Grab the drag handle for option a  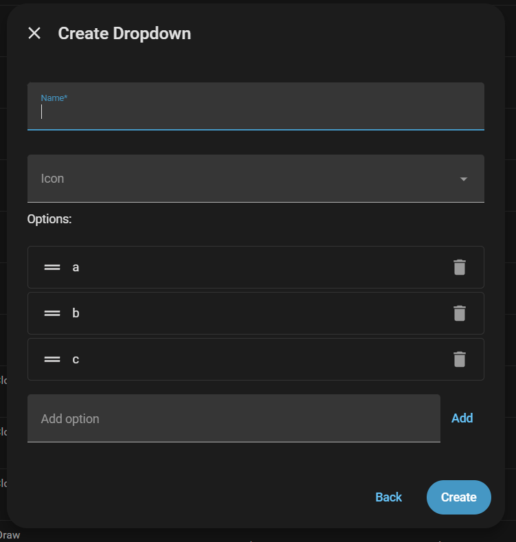click(x=52, y=267)
